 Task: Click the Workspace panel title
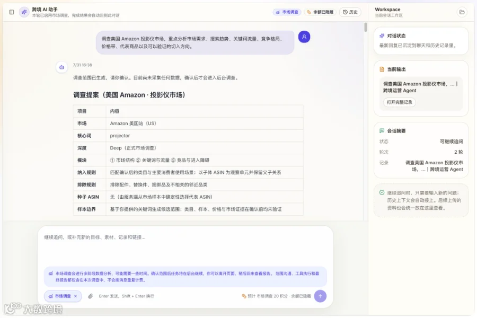point(387,10)
